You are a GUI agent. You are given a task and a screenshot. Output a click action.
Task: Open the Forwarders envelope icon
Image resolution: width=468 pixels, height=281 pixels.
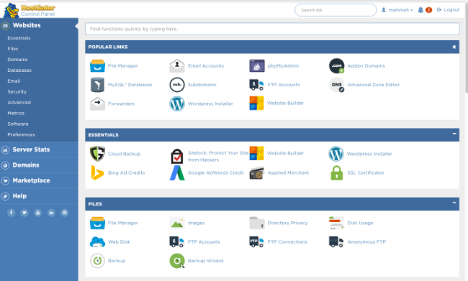click(x=97, y=103)
